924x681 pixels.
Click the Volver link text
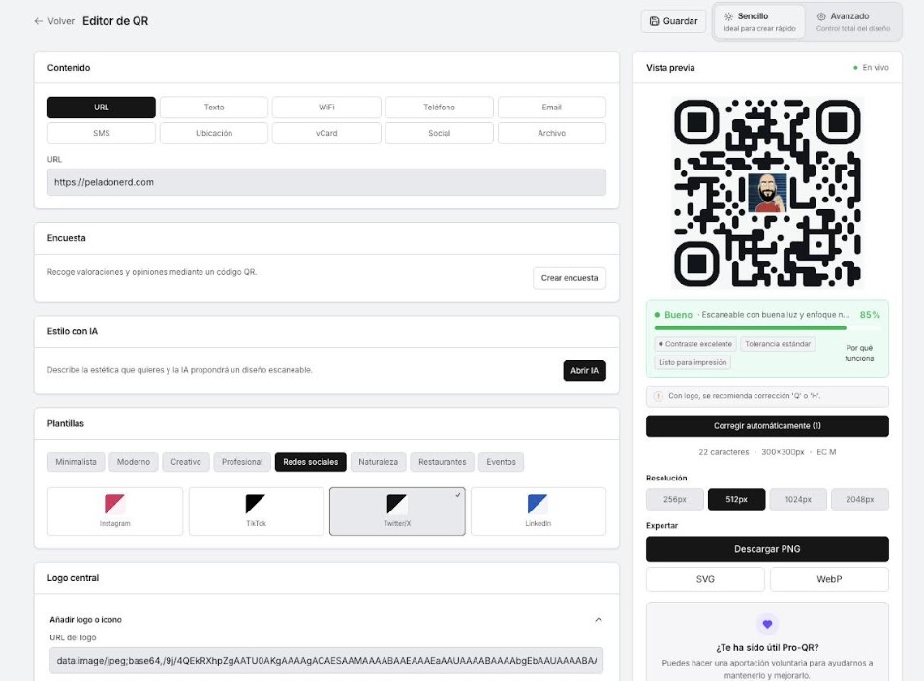click(x=61, y=21)
